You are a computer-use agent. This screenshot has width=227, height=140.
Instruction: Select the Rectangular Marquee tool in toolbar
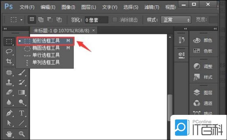coord(9,42)
